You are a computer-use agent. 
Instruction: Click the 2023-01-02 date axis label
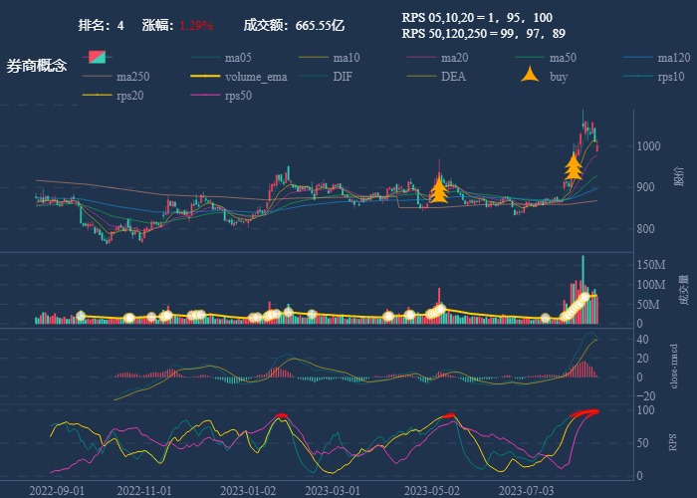[x=247, y=490]
